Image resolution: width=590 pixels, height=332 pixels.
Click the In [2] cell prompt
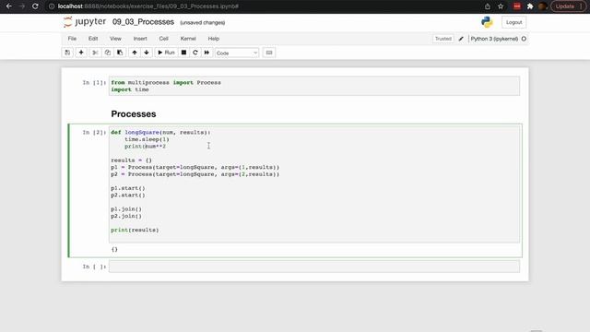(94, 133)
